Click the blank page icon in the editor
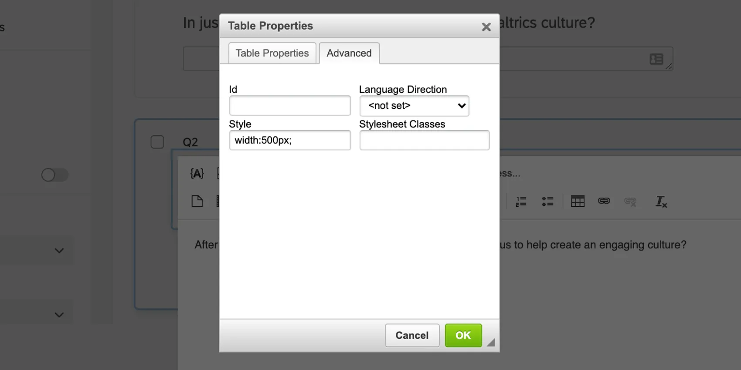 [197, 201]
